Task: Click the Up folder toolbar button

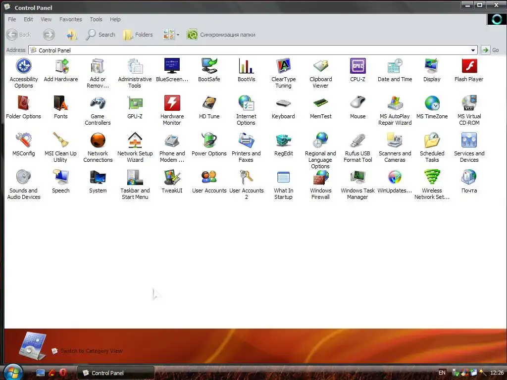Action: tap(72, 35)
